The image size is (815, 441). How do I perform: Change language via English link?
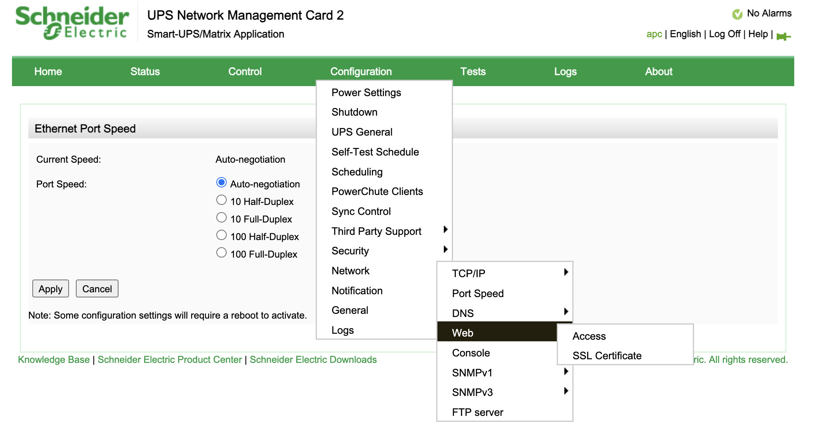point(685,34)
